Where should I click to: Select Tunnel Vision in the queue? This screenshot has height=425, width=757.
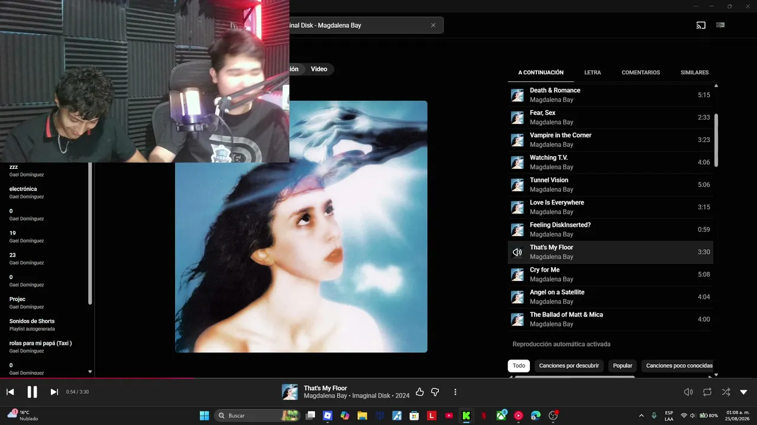click(x=610, y=185)
